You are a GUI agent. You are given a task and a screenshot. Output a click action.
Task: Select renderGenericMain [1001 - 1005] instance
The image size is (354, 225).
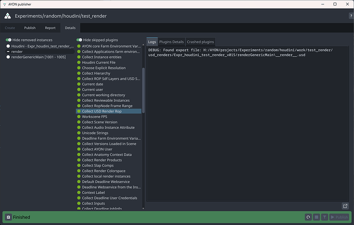pos(36,57)
